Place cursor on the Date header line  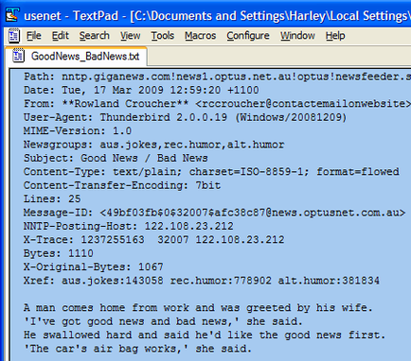(141, 90)
